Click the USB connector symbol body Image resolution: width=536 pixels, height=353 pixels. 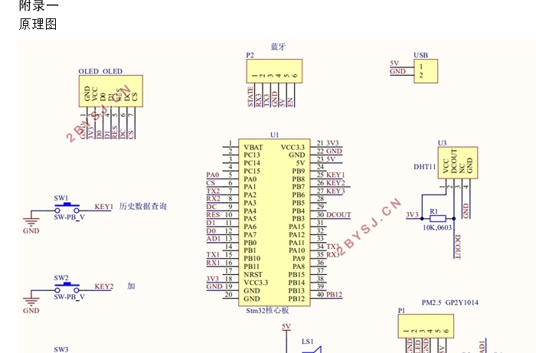(x=426, y=71)
